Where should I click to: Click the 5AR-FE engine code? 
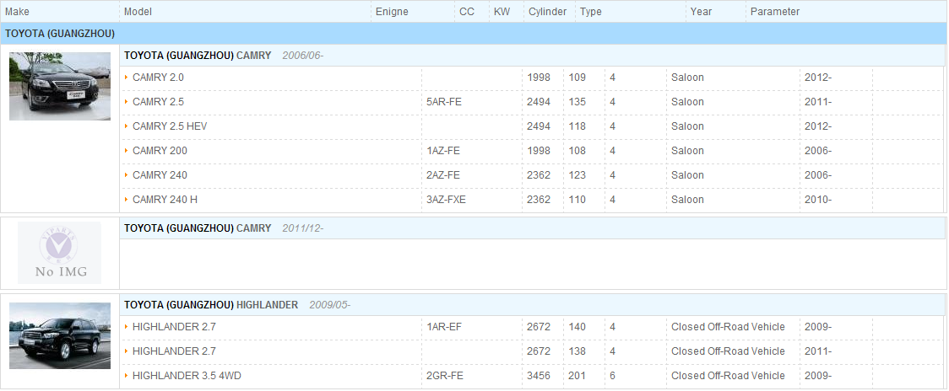coord(443,102)
